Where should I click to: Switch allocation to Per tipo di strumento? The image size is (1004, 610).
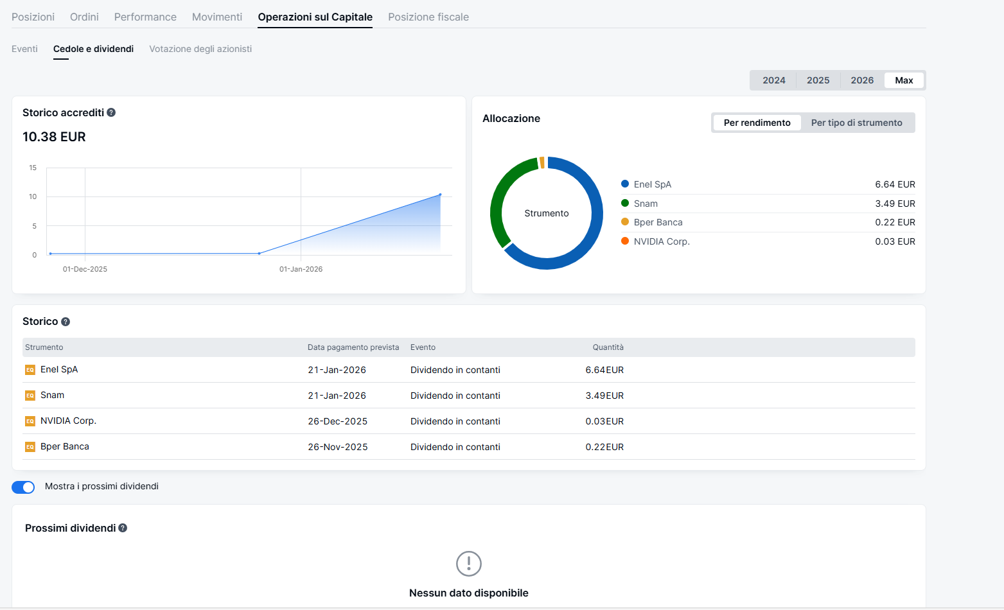(856, 123)
